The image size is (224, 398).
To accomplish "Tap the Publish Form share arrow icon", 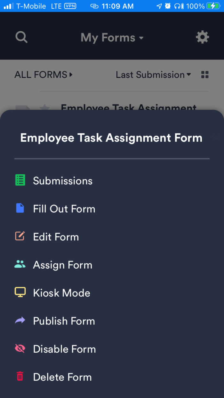I will click(20, 321).
